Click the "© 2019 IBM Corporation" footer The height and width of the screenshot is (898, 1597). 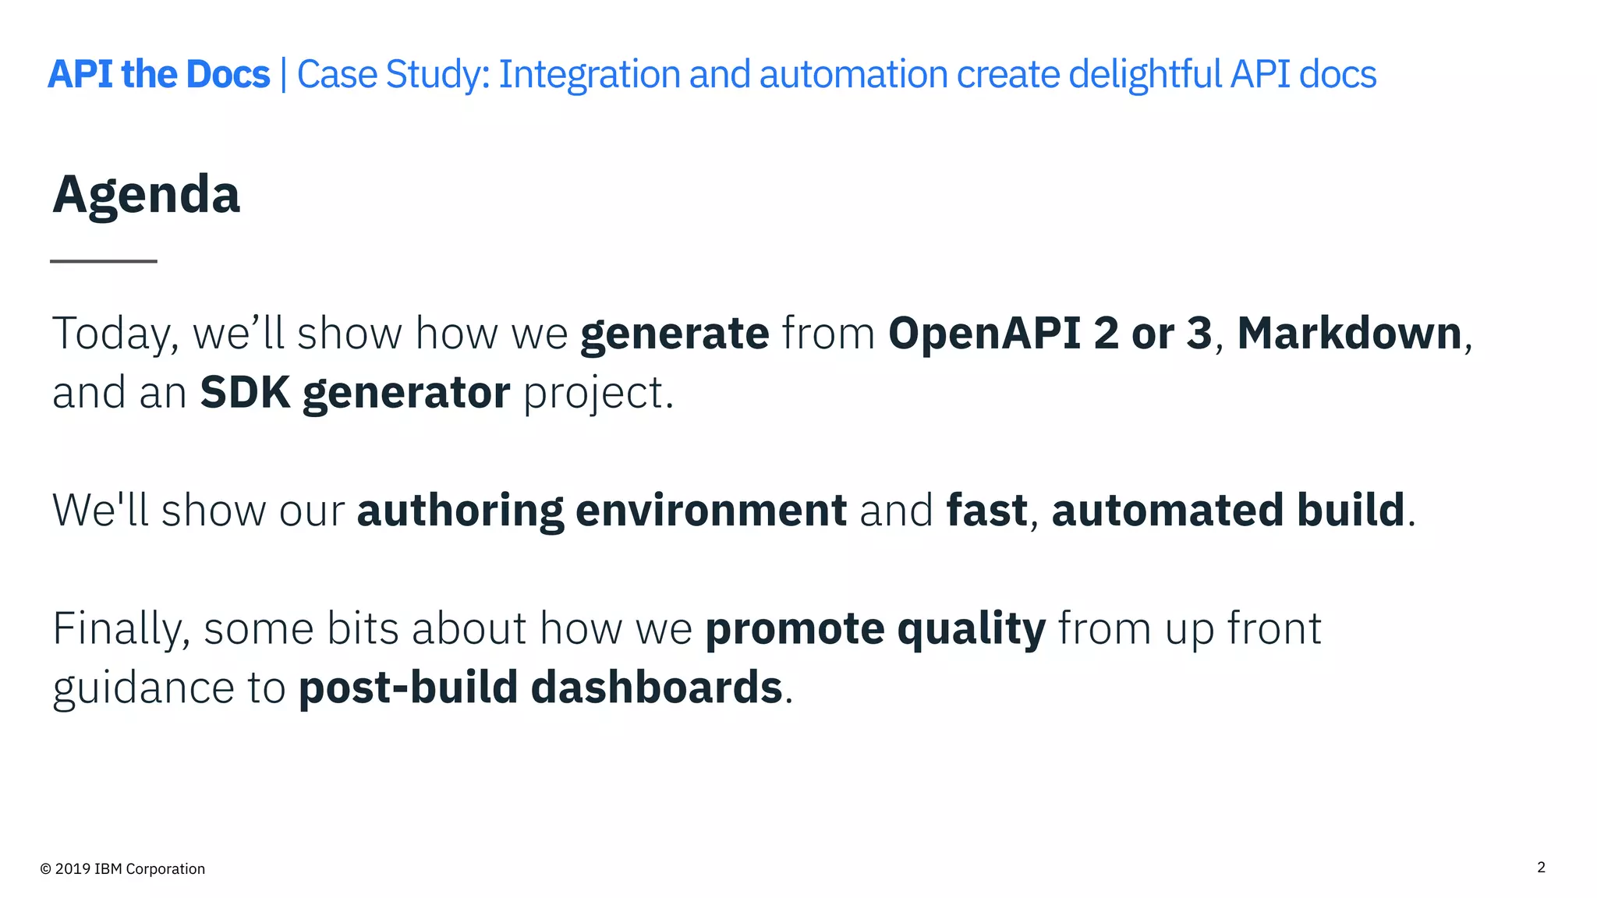pyautogui.click(x=122, y=869)
